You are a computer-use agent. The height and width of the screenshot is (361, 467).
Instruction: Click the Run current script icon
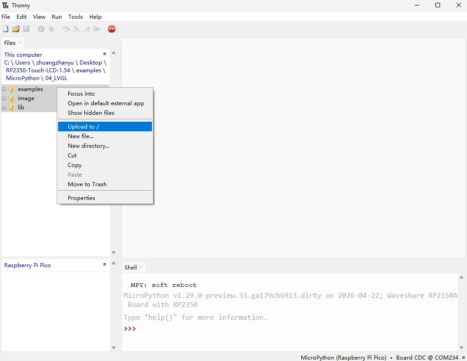[x=41, y=29]
